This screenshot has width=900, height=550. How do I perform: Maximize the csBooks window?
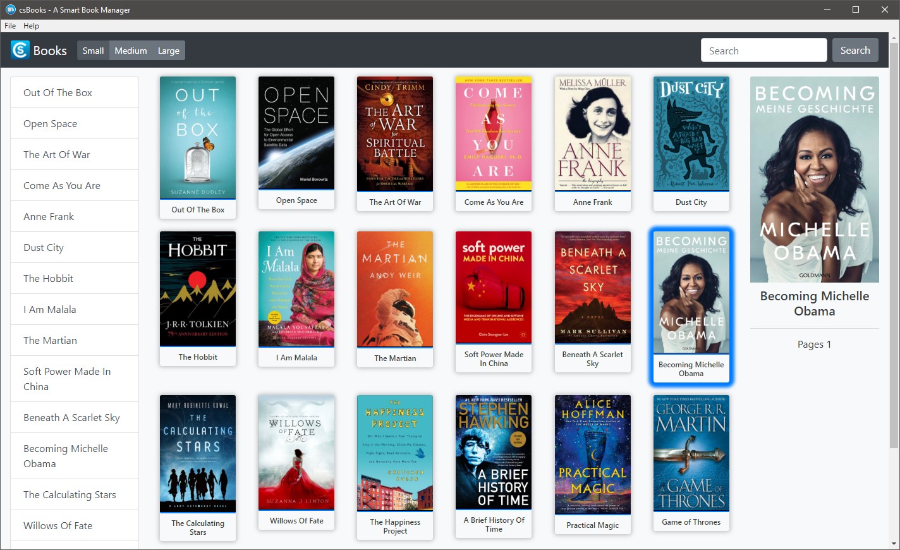(856, 9)
